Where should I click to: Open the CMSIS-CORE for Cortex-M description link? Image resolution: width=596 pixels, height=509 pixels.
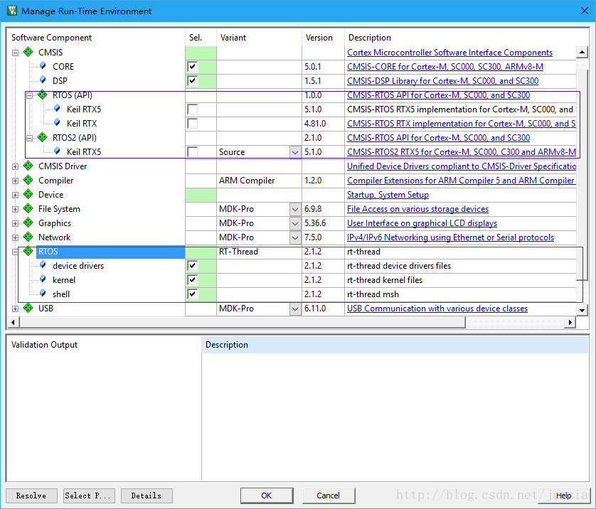pyautogui.click(x=445, y=67)
